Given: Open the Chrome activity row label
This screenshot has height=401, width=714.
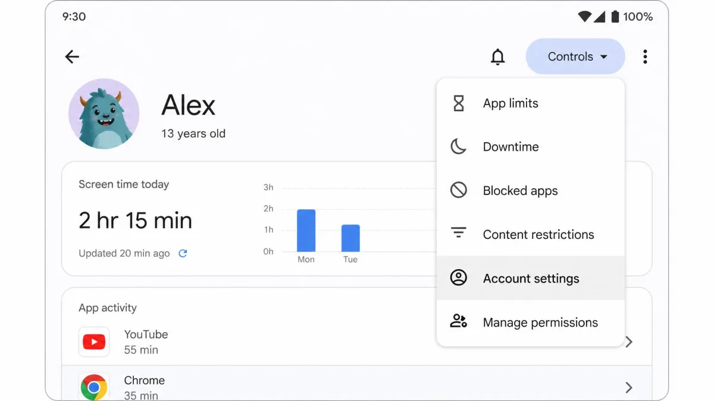Looking at the screenshot, I should pos(145,380).
